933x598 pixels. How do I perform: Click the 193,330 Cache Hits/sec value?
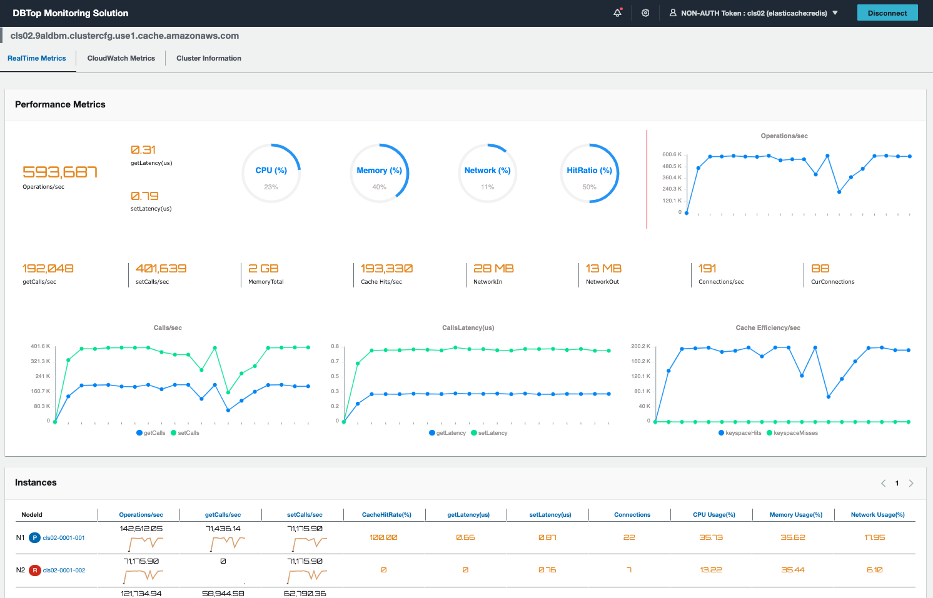[387, 269]
